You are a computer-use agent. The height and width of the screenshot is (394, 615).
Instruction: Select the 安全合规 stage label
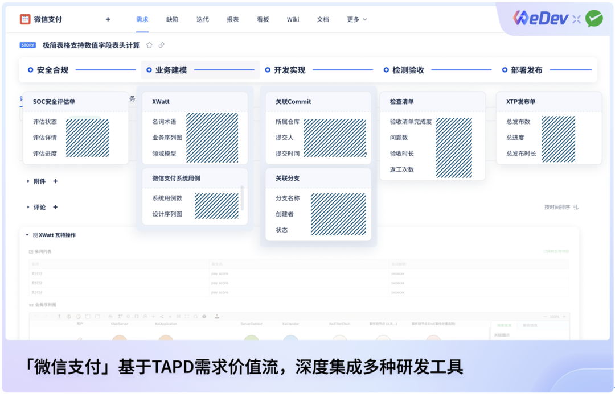tap(52, 70)
